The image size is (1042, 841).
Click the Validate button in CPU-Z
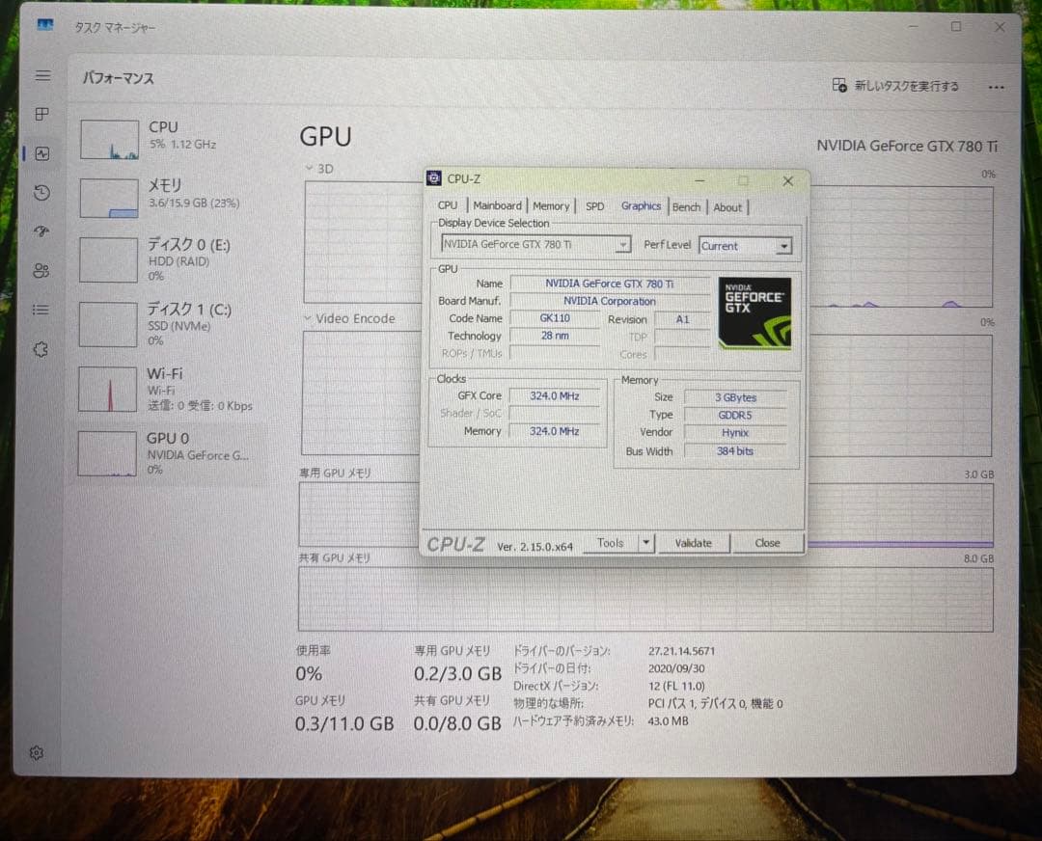coord(694,542)
